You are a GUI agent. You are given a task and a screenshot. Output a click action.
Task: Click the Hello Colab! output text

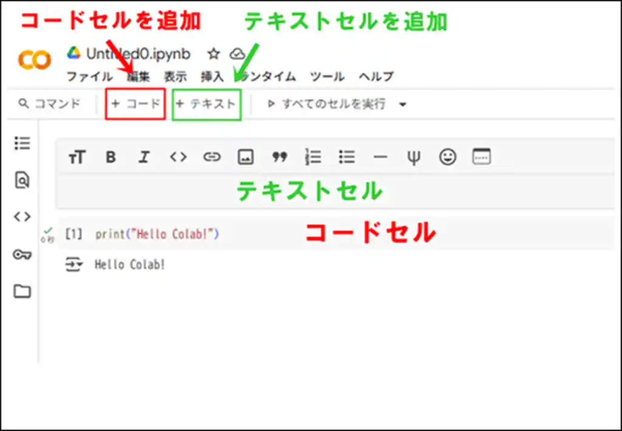[129, 265]
